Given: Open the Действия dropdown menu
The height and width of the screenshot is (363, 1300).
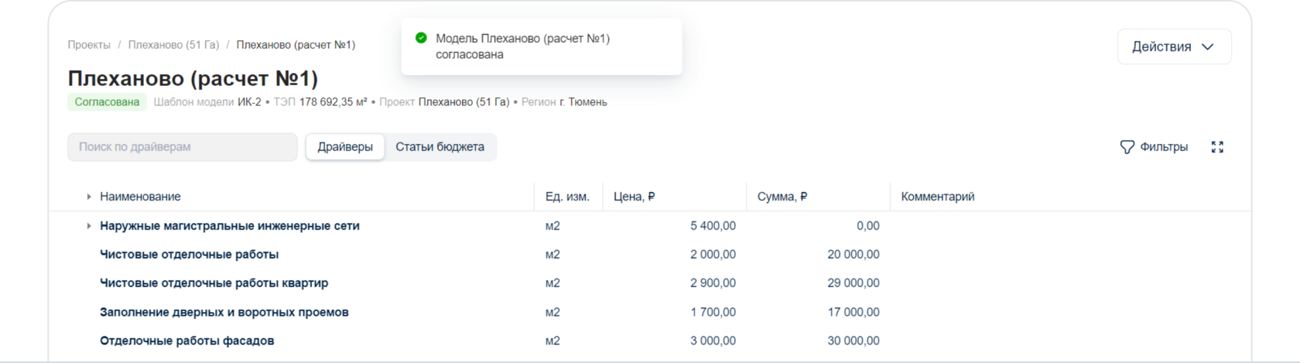Looking at the screenshot, I should coord(1173,46).
